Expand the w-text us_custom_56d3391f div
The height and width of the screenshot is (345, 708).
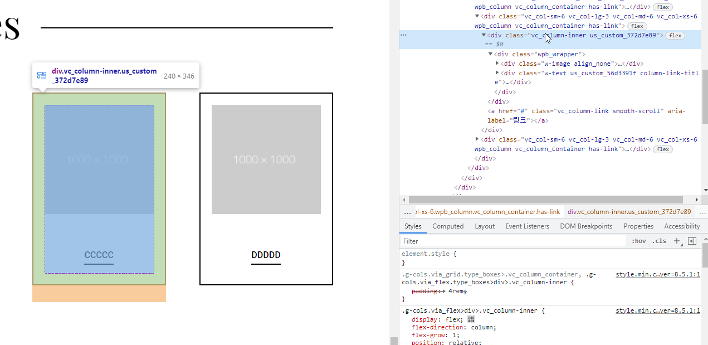497,73
